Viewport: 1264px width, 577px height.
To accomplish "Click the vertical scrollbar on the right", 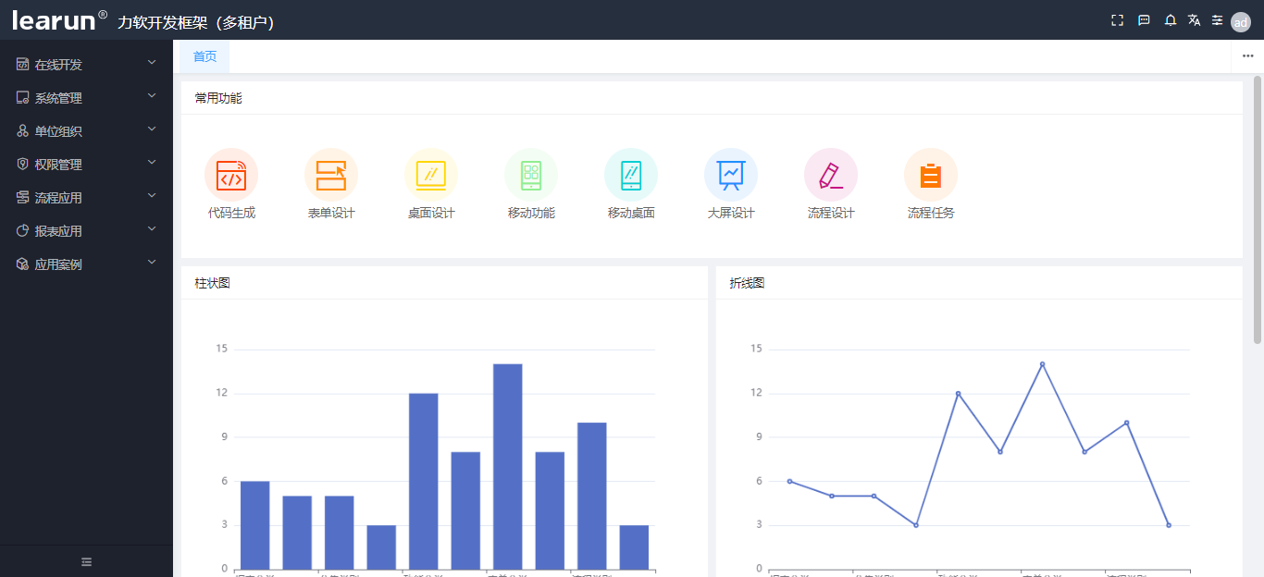I will [1258, 210].
